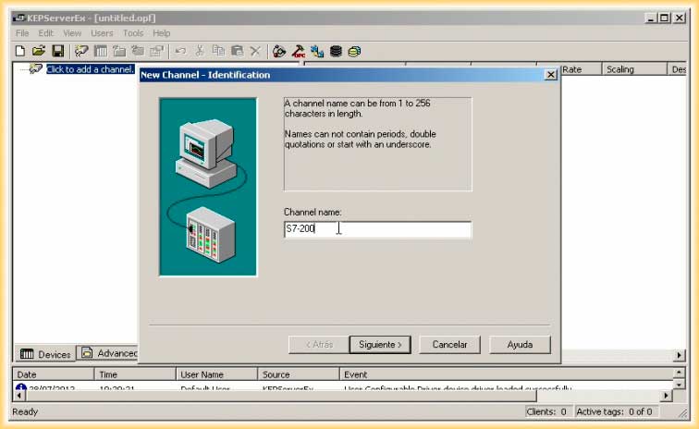Click the Save floppy disk icon
The image size is (699, 429).
click(57, 51)
